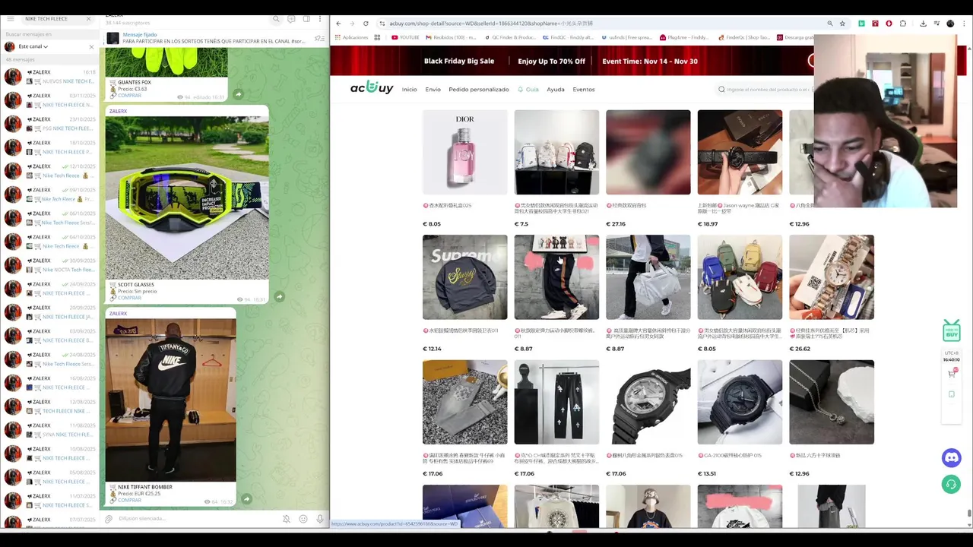The image size is (973, 547).
Task: Open the necklace product at €12.96
Action: [x=832, y=402]
